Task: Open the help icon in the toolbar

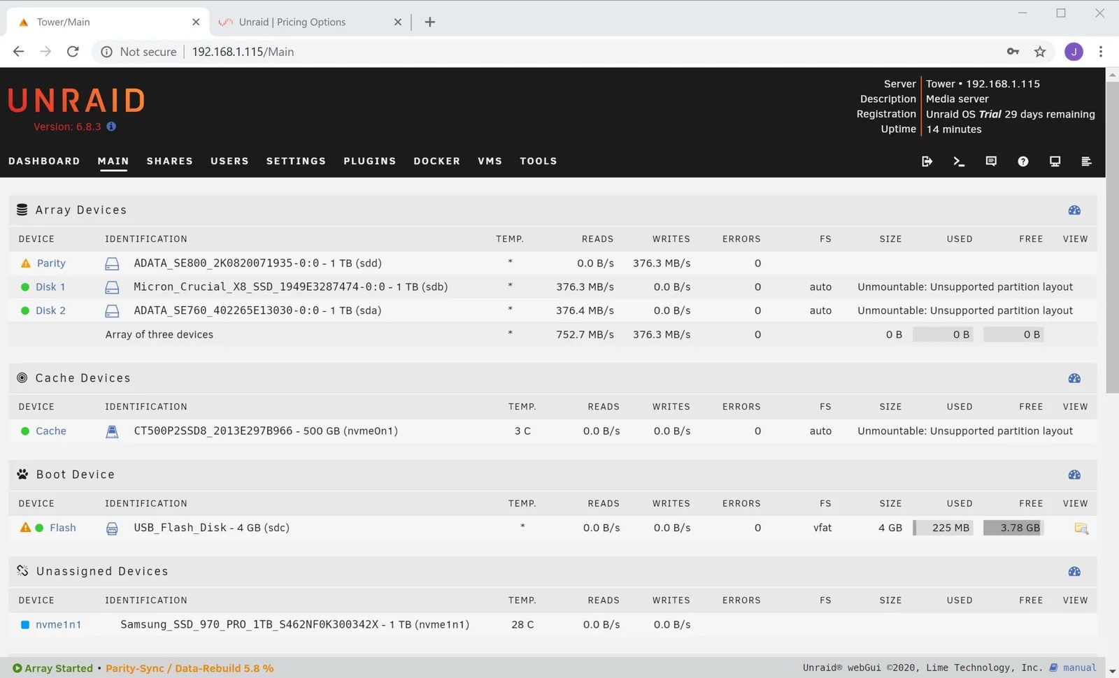Action: (1022, 161)
